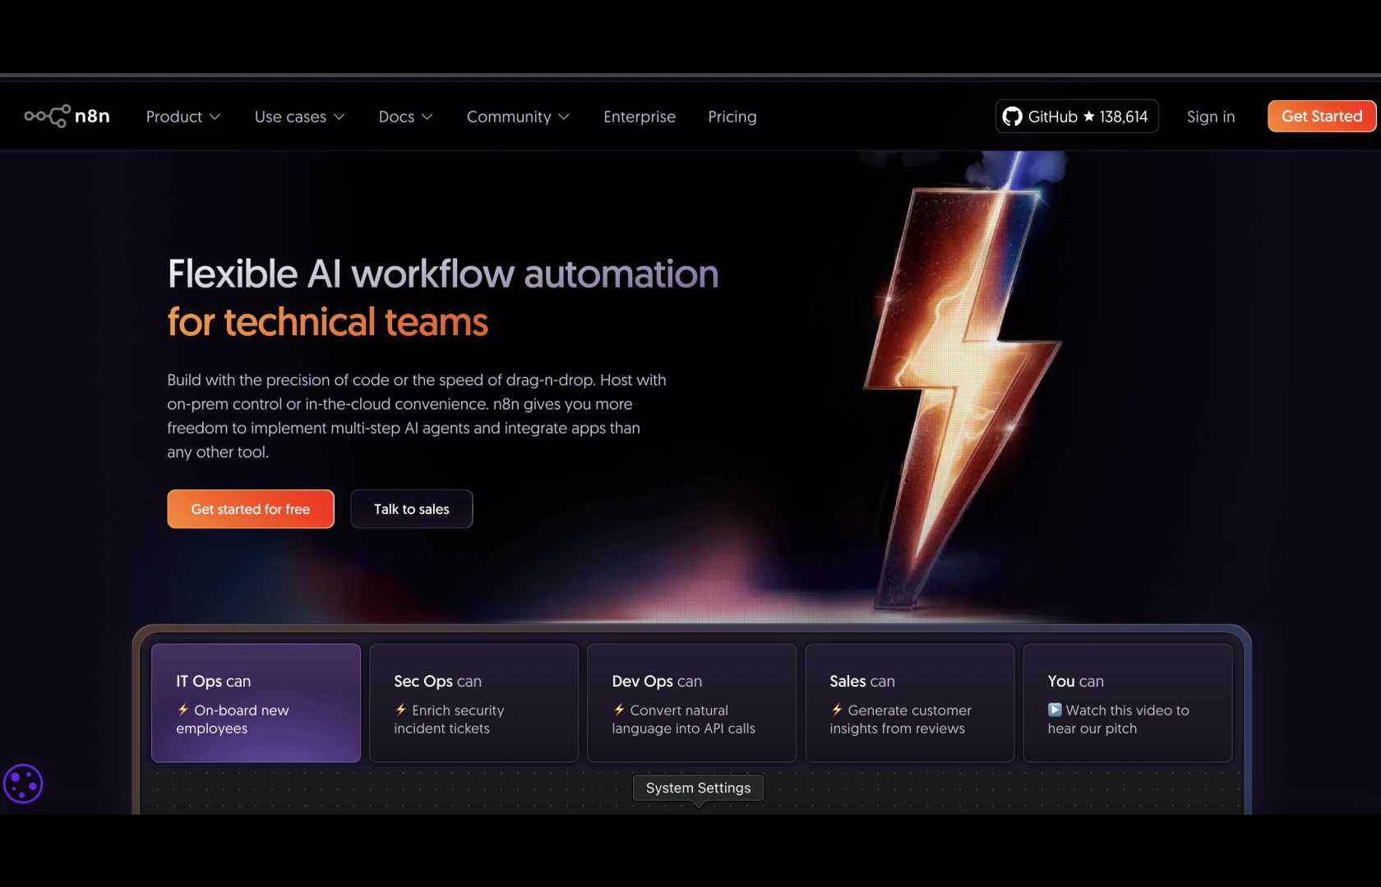
Task: Select the IT Ops can tab
Action: (256, 702)
